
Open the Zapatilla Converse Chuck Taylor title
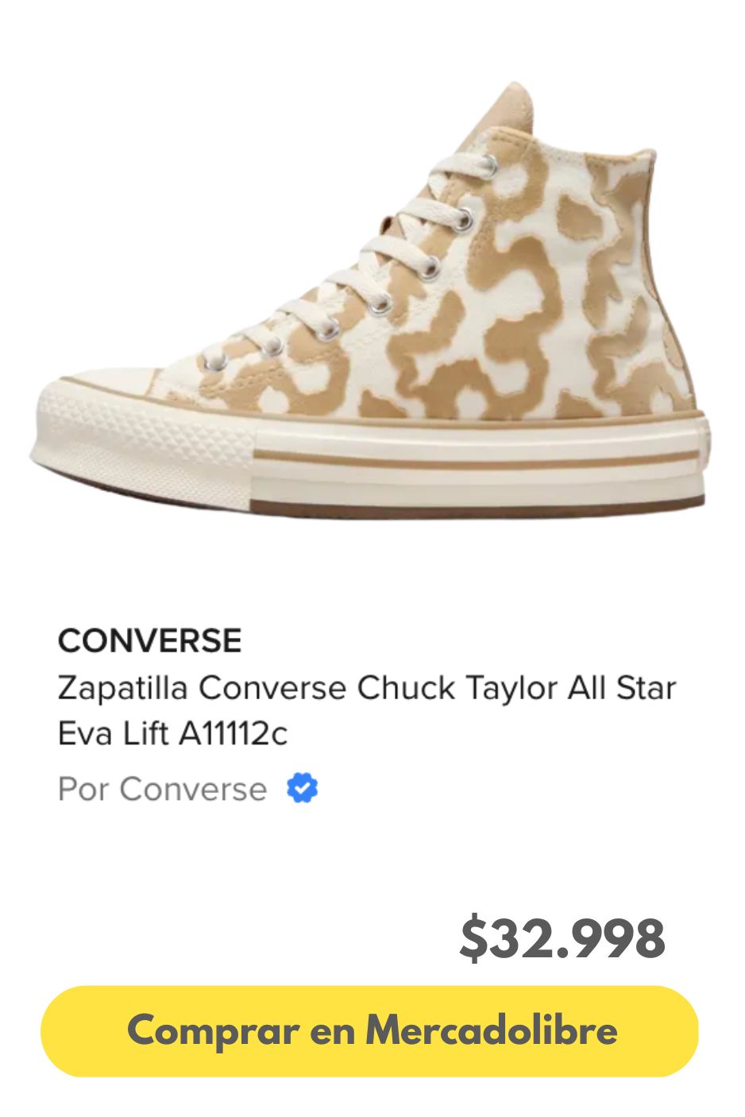point(366,688)
